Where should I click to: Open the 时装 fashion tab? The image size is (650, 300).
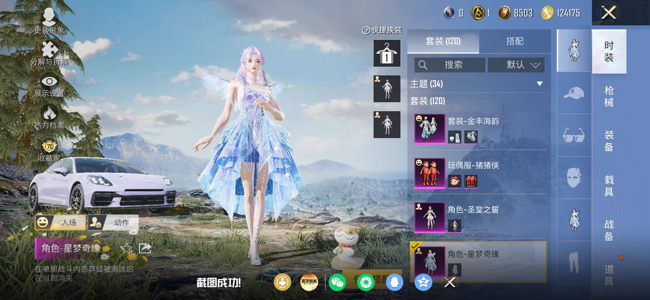(609, 51)
